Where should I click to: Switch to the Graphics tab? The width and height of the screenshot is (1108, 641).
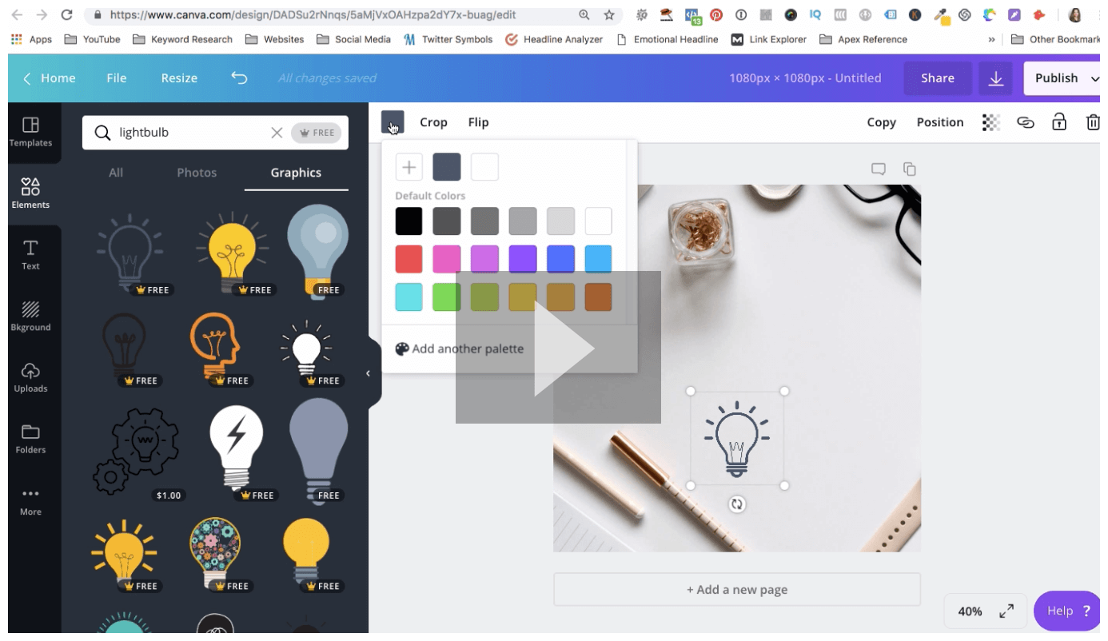click(x=296, y=173)
